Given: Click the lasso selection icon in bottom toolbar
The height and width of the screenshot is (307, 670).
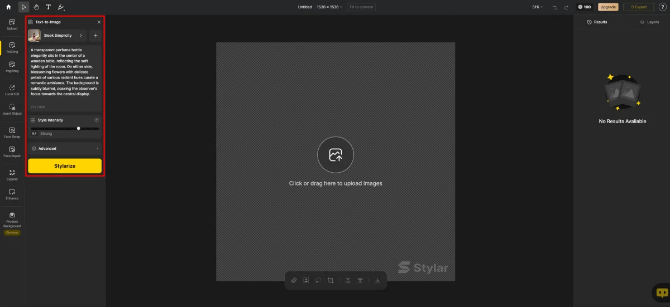Looking at the screenshot, I should tap(318, 280).
